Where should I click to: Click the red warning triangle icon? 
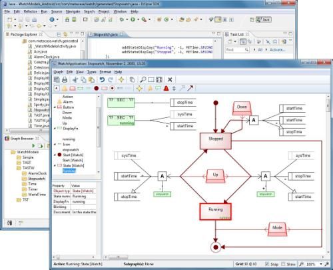click(166, 89)
